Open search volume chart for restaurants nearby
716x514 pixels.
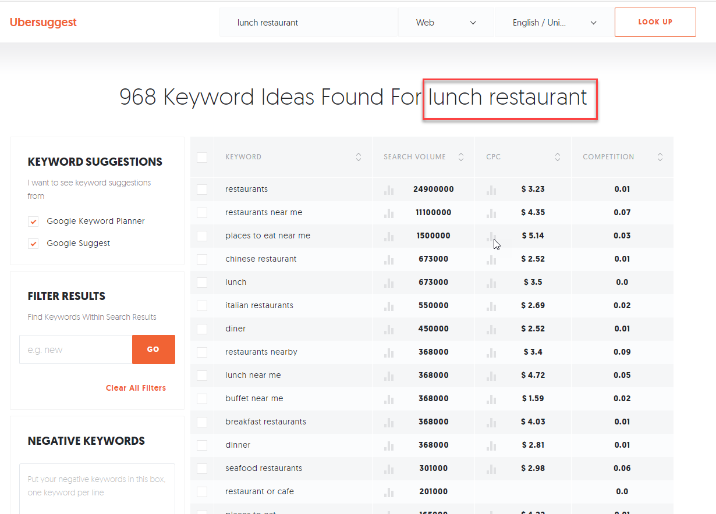click(x=389, y=352)
